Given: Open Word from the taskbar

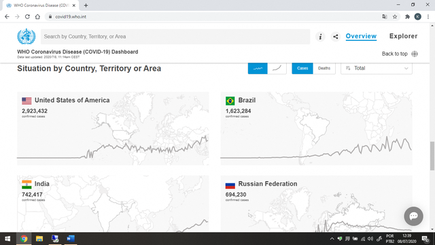Looking at the screenshot, I should click(x=71, y=239).
